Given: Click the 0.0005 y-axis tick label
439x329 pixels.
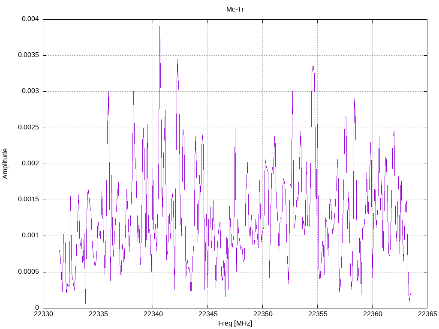Looking at the screenshot, I should click(28, 272).
